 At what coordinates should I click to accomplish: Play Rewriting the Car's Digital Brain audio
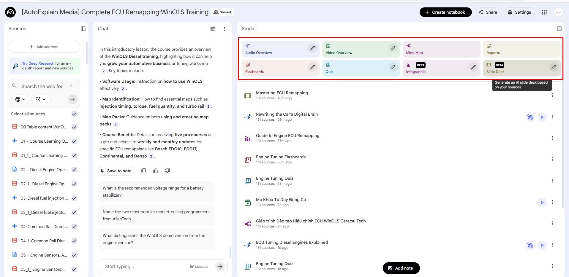coord(542,117)
